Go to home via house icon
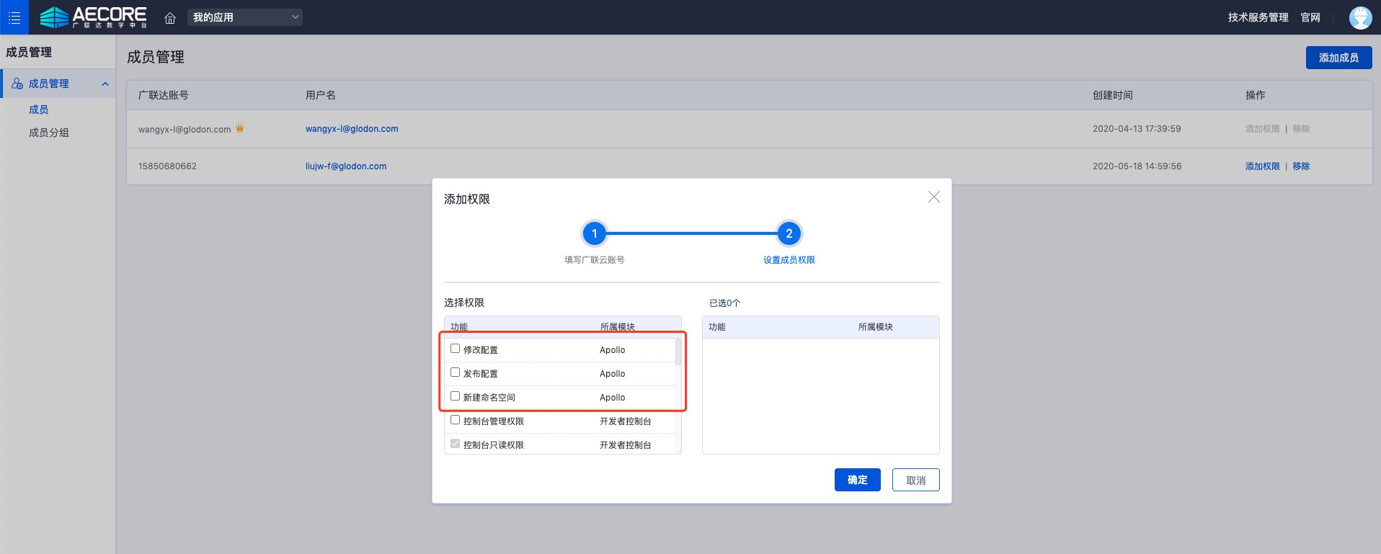The height and width of the screenshot is (554, 1381). coord(170,18)
